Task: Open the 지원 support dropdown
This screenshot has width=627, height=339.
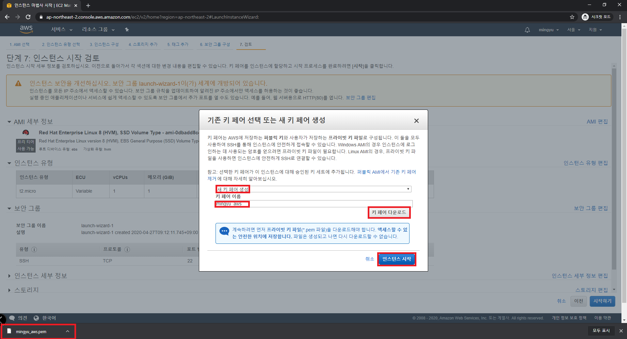Action: tap(595, 30)
